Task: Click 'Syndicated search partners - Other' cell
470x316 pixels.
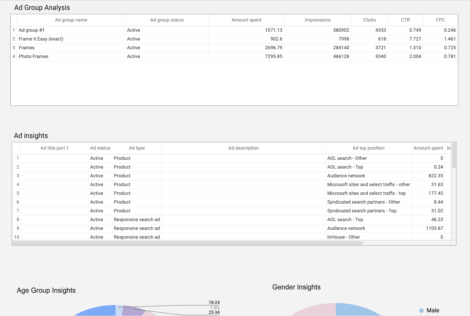Action: 368,202
